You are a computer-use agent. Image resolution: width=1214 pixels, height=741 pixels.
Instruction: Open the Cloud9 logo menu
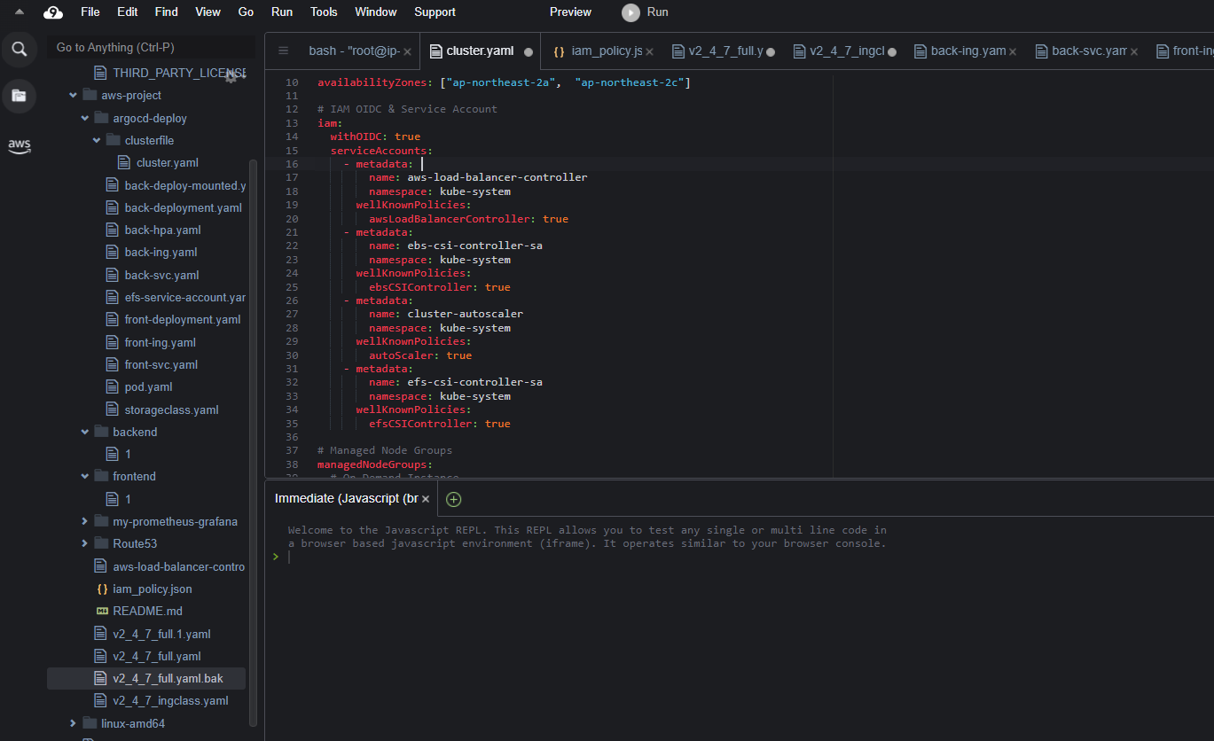point(53,12)
